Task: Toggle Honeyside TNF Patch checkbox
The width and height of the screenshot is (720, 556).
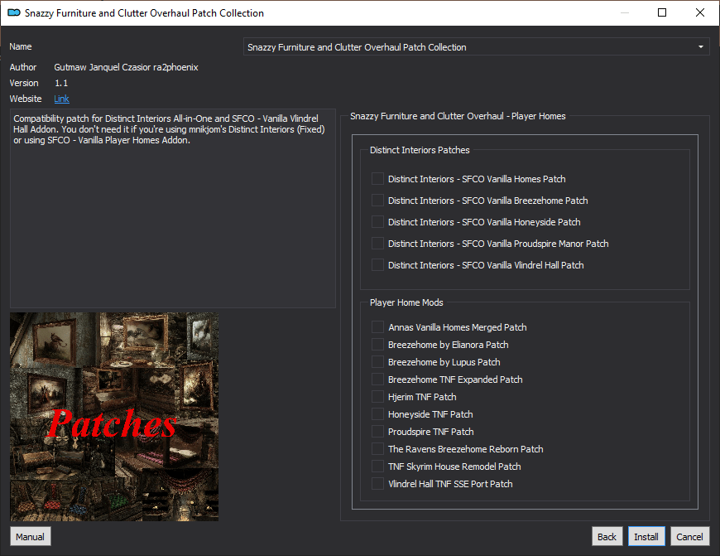Action: pos(377,414)
